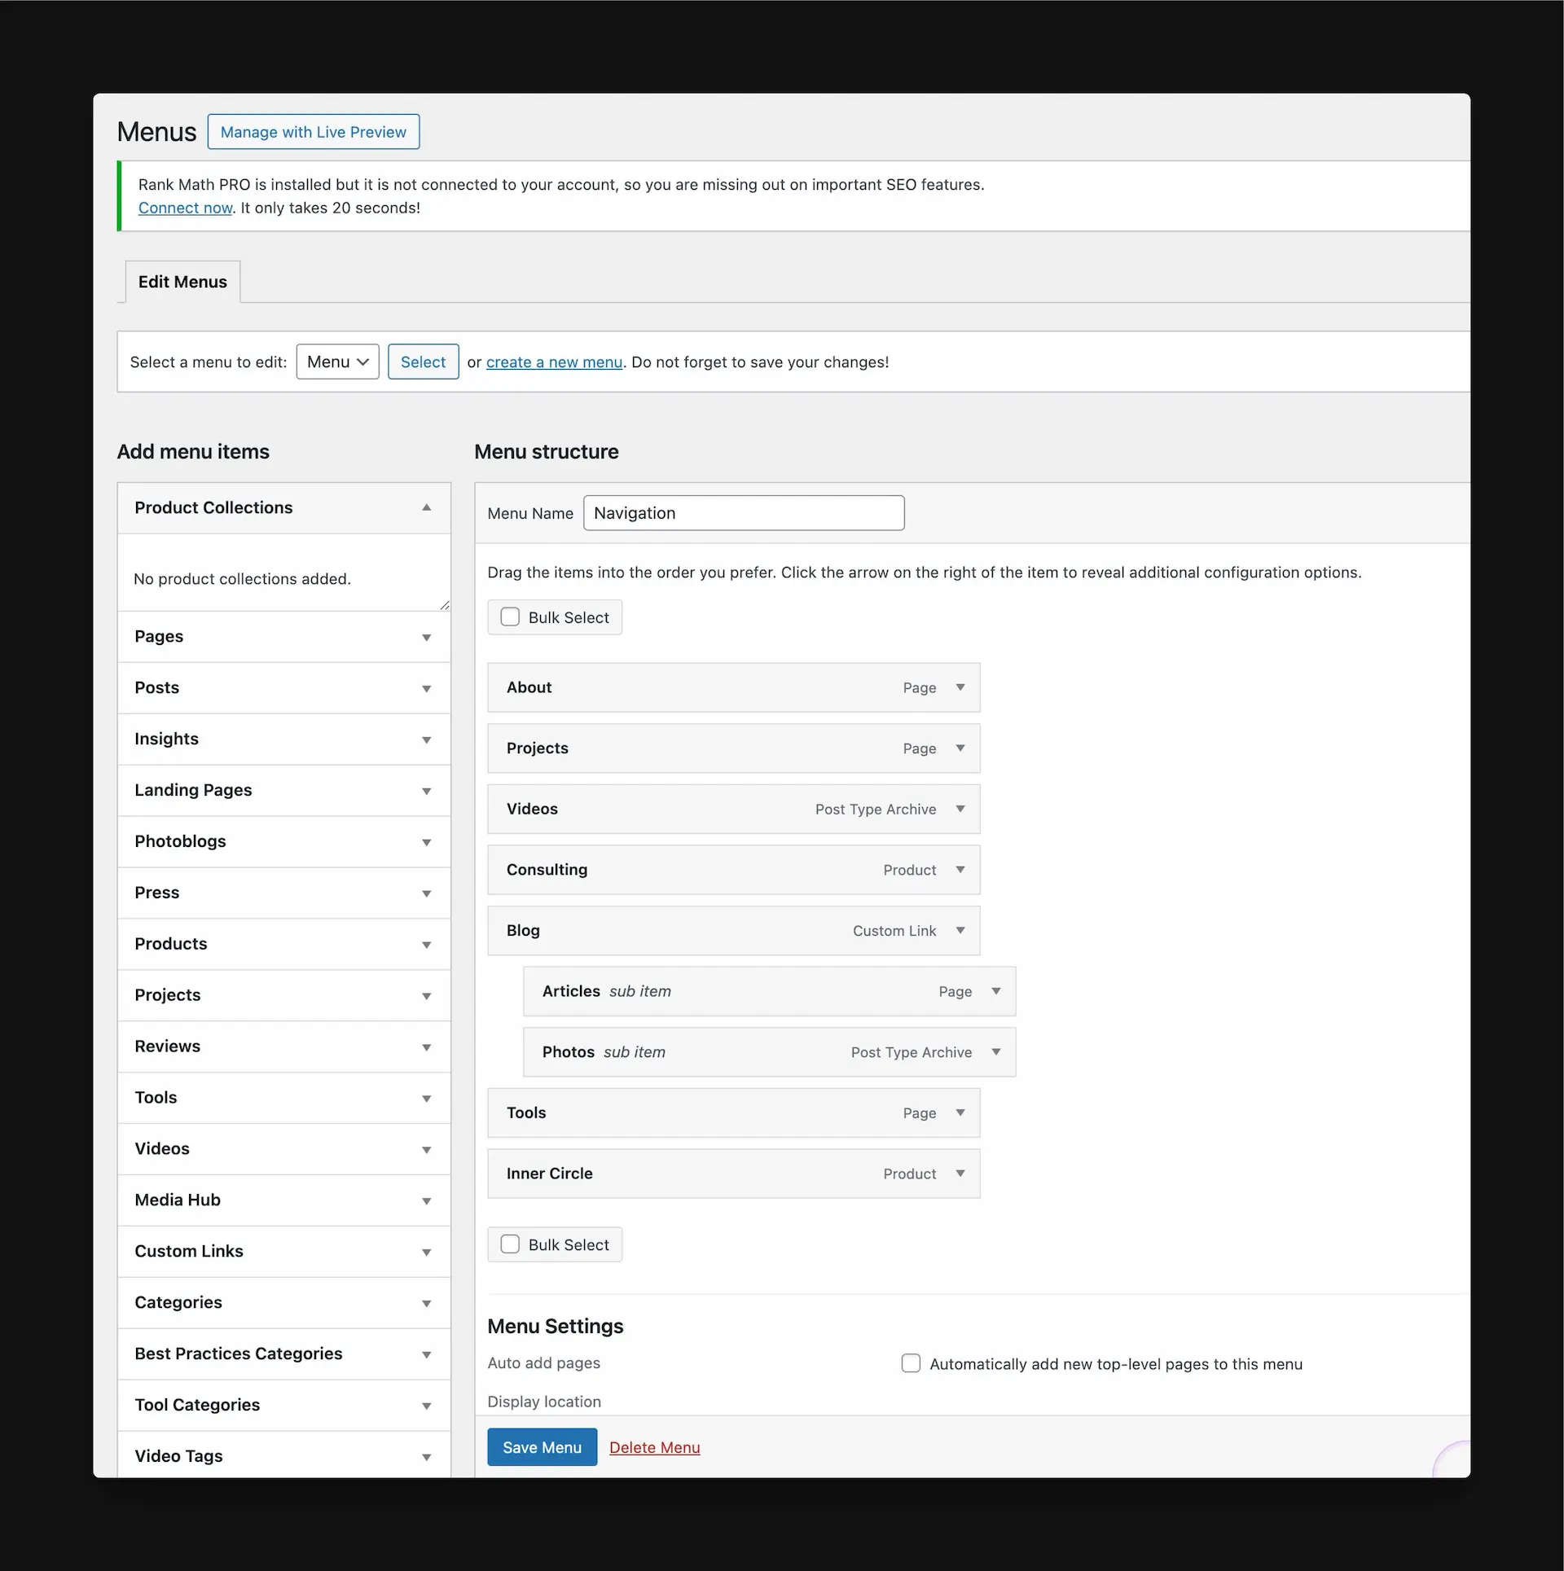Expand the Categories panel arrow
This screenshot has width=1564, height=1571.
tap(426, 1303)
